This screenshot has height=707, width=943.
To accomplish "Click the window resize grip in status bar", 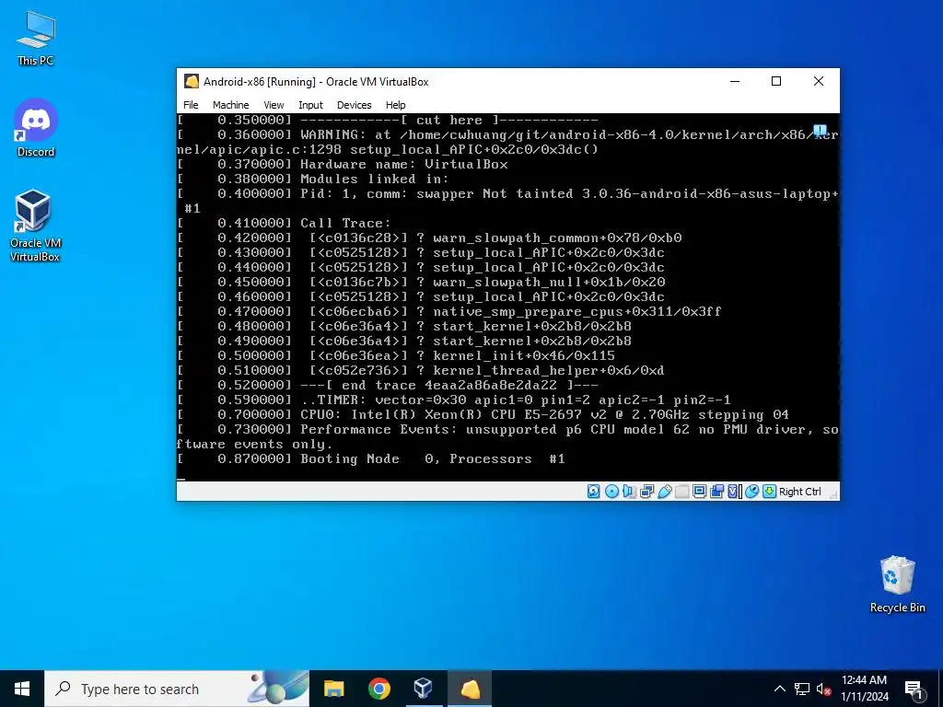I will point(833,494).
